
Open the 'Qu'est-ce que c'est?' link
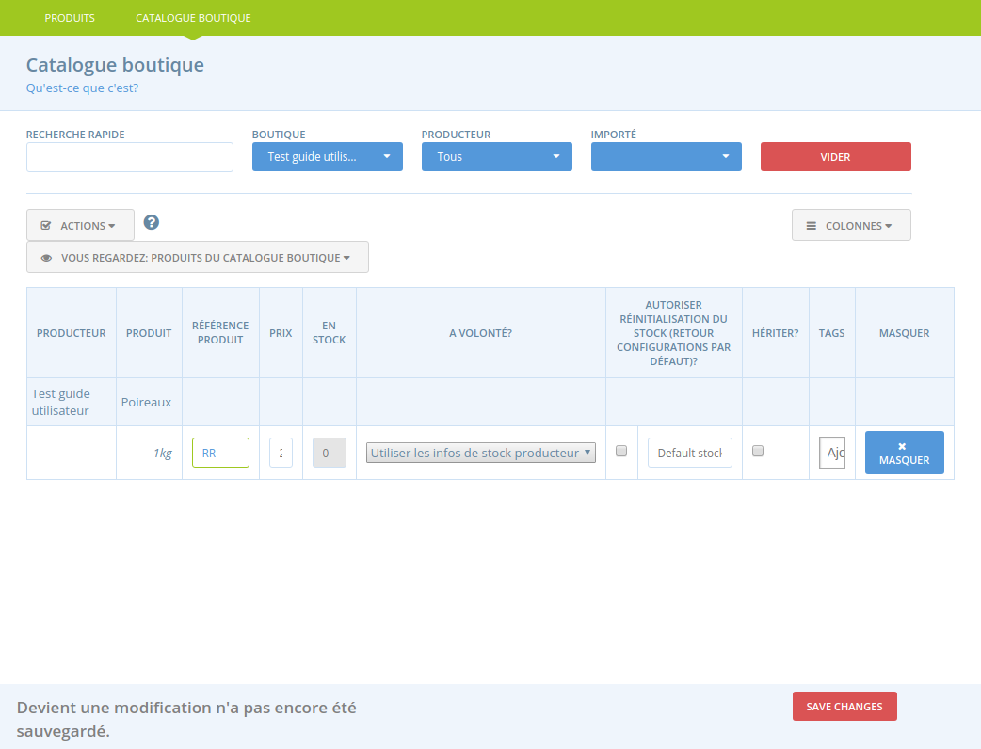pos(82,88)
